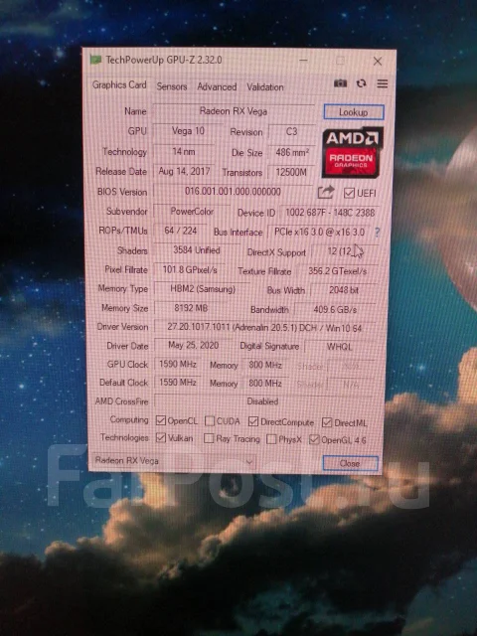Click the Bus Interface question mark

coord(378,232)
